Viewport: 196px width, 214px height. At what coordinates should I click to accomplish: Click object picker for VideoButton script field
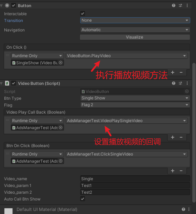[x=187, y=91]
